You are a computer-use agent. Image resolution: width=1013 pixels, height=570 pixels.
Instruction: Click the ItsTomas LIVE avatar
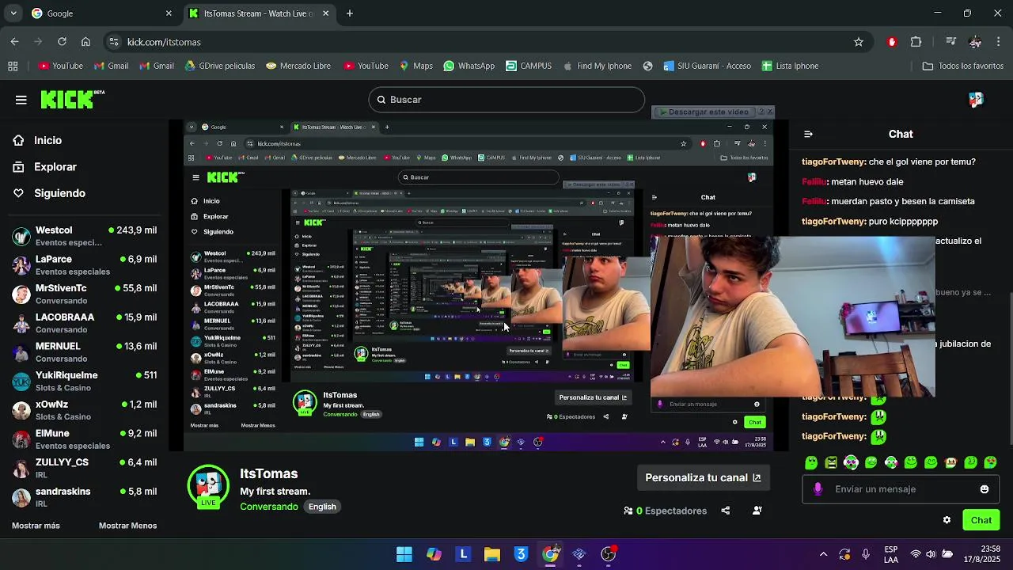coord(208,486)
